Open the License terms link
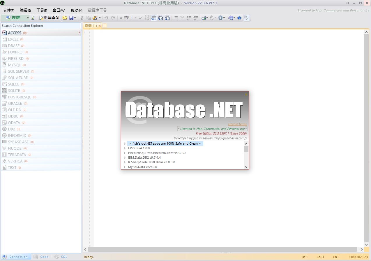The width and height of the screenshot is (371, 261). [237, 124]
